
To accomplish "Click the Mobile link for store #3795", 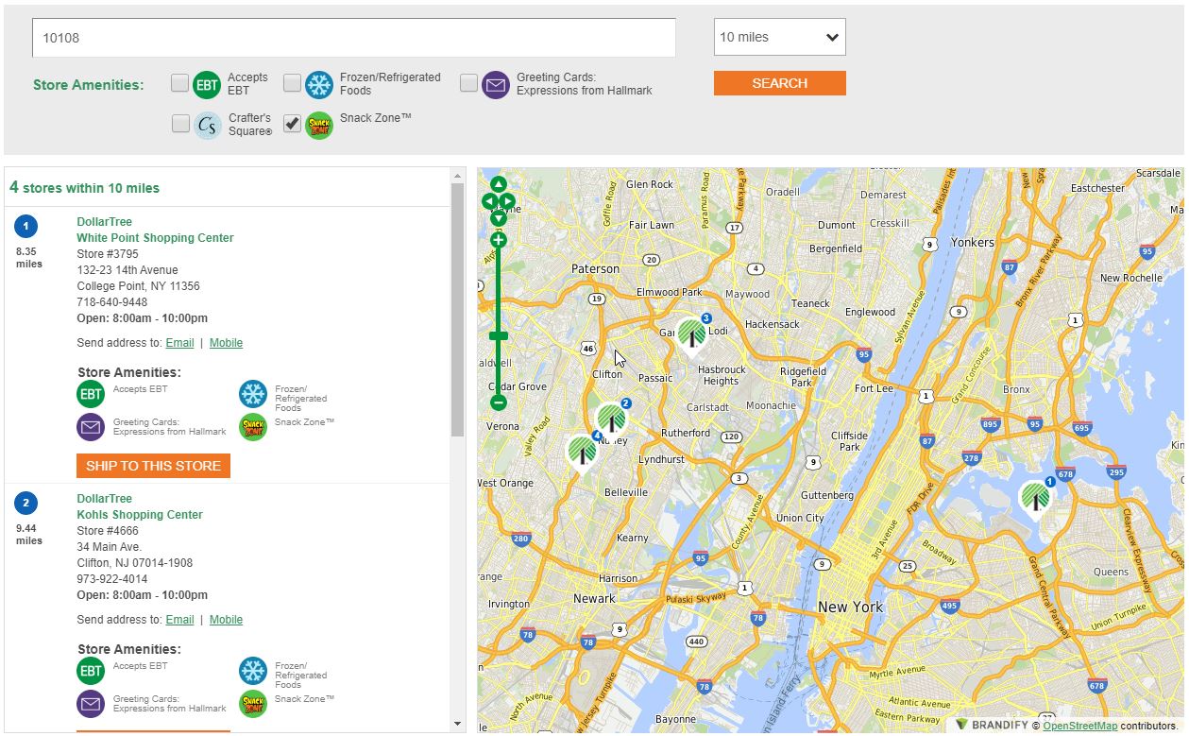I will (x=226, y=343).
